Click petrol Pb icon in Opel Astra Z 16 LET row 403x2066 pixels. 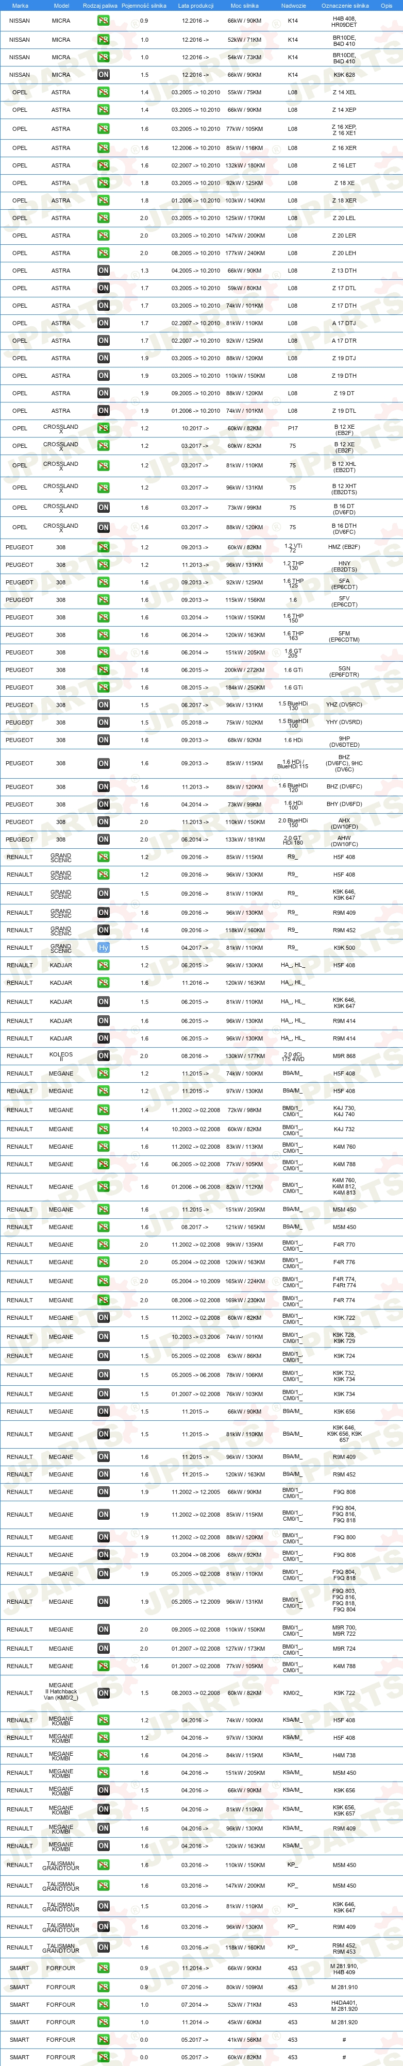coord(104,165)
